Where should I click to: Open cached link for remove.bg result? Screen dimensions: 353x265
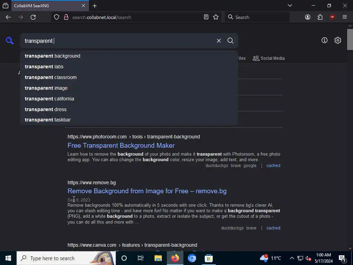273,228
